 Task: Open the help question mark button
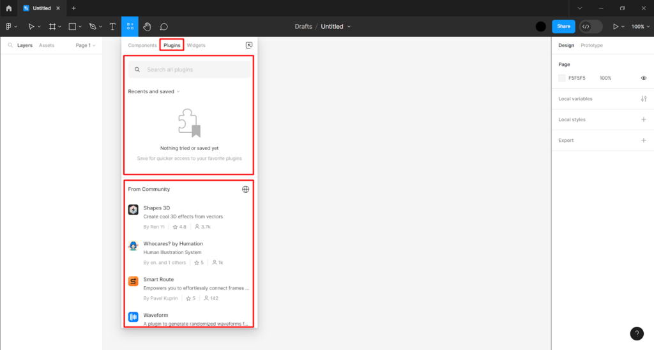(x=637, y=333)
